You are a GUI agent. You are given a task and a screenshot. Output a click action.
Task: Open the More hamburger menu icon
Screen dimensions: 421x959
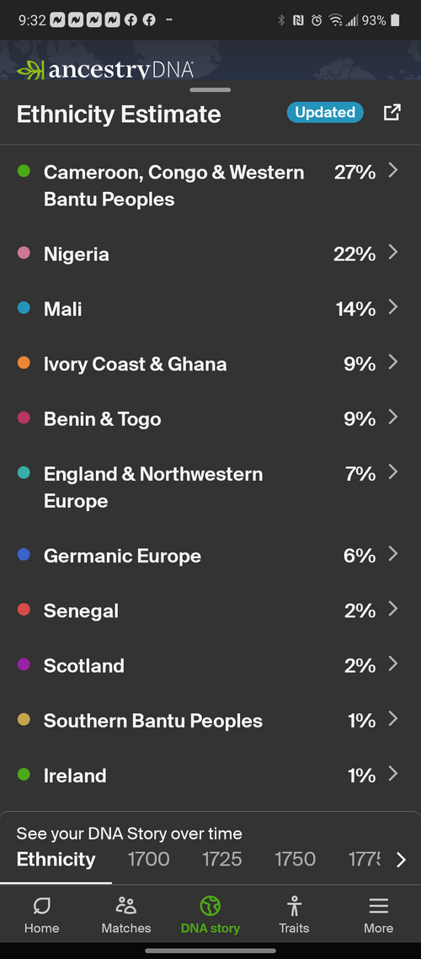pos(378,906)
